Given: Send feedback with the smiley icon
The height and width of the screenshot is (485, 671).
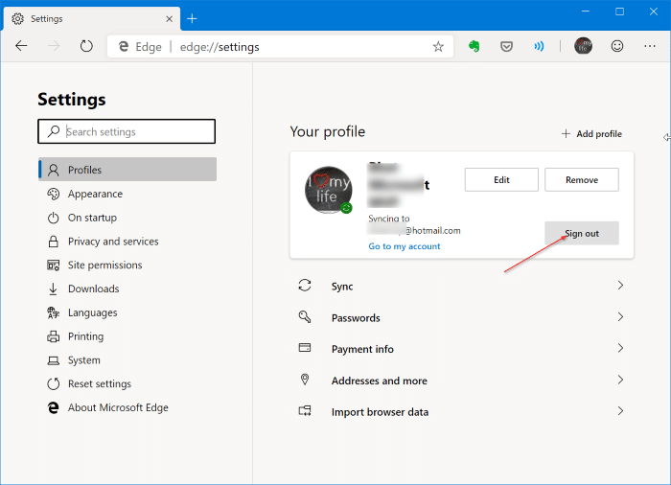Looking at the screenshot, I should pyautogui.click(x=616, y=46).
